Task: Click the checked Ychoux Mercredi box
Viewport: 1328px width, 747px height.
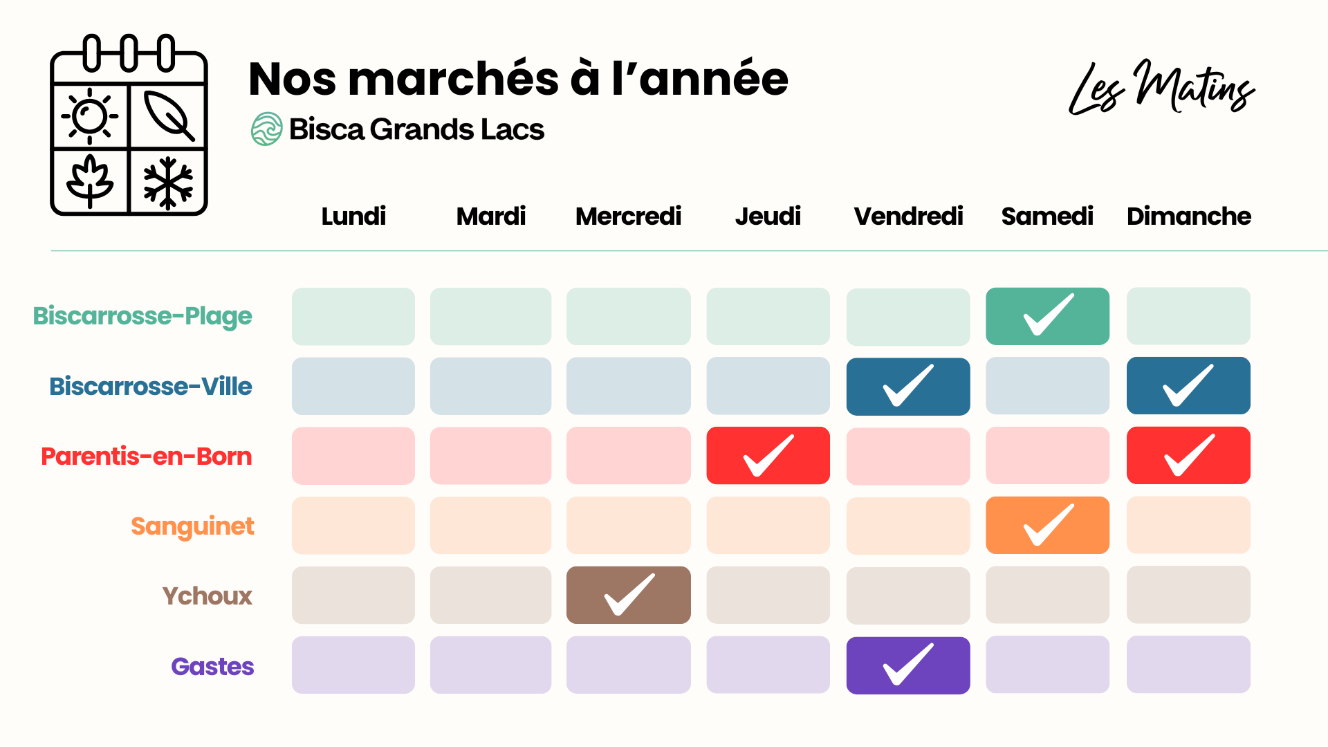Action: [628, 595]
